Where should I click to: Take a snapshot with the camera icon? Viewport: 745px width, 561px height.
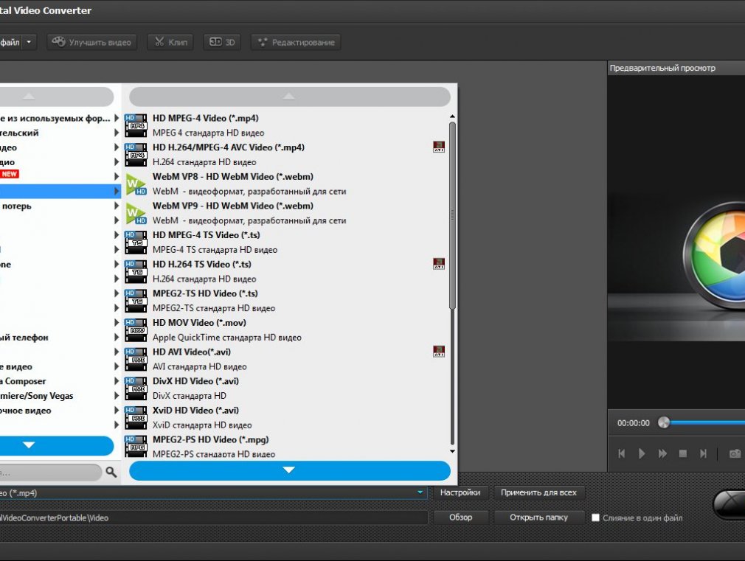(735, 453)
